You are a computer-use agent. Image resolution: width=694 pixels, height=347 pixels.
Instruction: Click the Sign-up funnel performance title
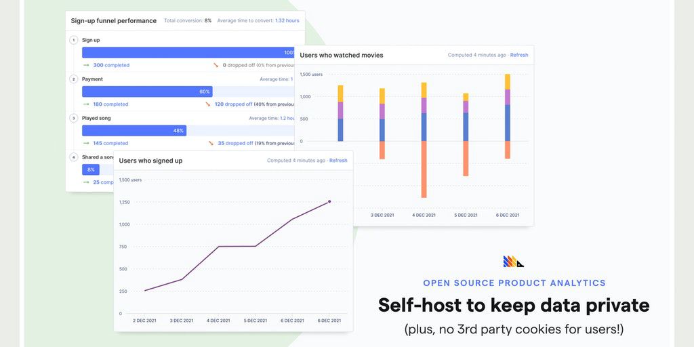pyautogui.click(x=114, y=21)
